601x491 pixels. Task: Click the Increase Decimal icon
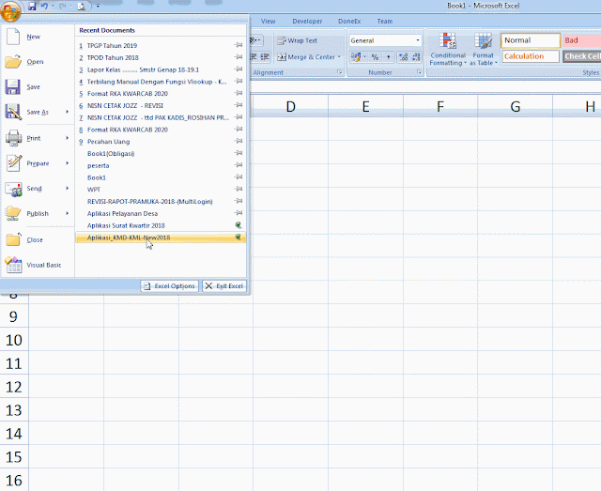coord(403,57)
